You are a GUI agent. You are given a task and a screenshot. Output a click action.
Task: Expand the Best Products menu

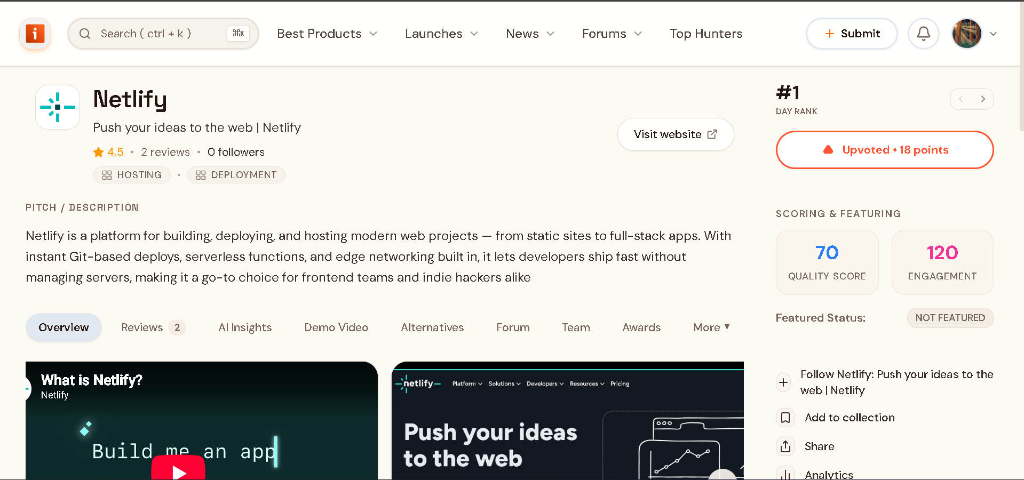tap(327, 34)
